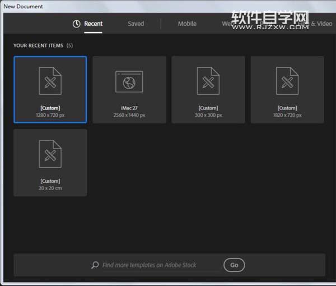Image resolution: width=336 pixels, height=286 pixels.
Task: Choose the 20 x 20 cm custom document icon
Action: point(50,154)
